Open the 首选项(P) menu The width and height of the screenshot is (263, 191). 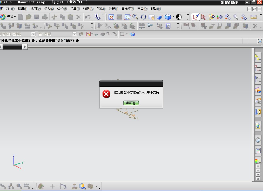(128, 9)
